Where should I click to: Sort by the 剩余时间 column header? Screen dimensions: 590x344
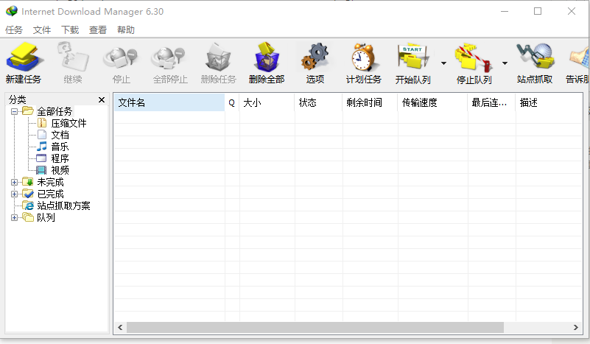370,102
